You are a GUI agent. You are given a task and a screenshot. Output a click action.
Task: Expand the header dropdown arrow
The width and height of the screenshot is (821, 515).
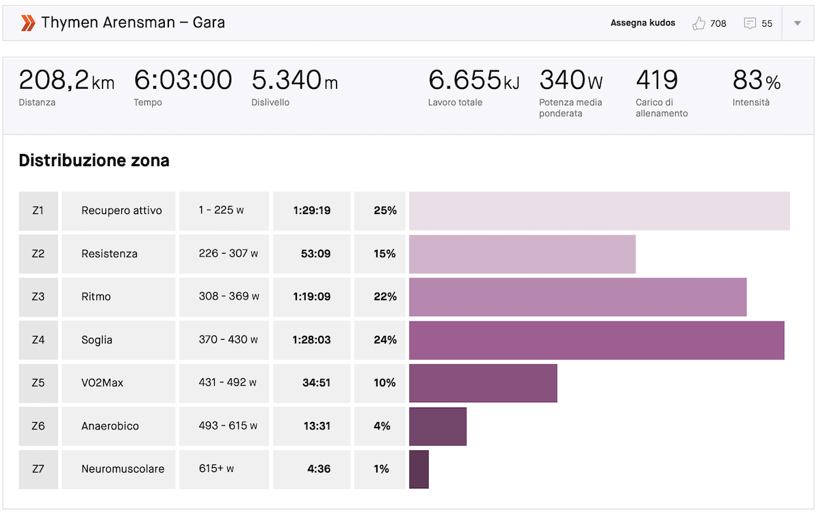(x=797, y=23)
